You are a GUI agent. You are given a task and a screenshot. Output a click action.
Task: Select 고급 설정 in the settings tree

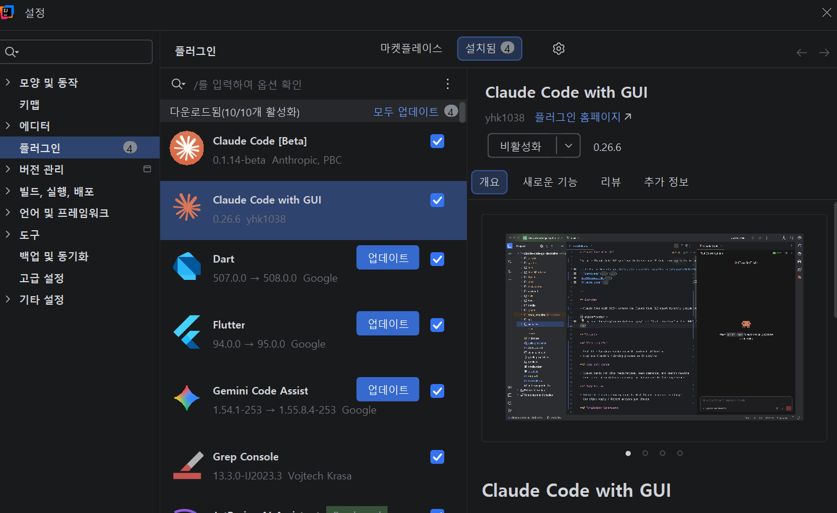tap(42, 278)
